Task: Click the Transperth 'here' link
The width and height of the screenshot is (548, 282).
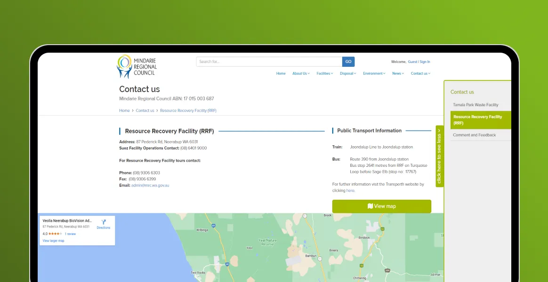Action: tap(350, 190)
